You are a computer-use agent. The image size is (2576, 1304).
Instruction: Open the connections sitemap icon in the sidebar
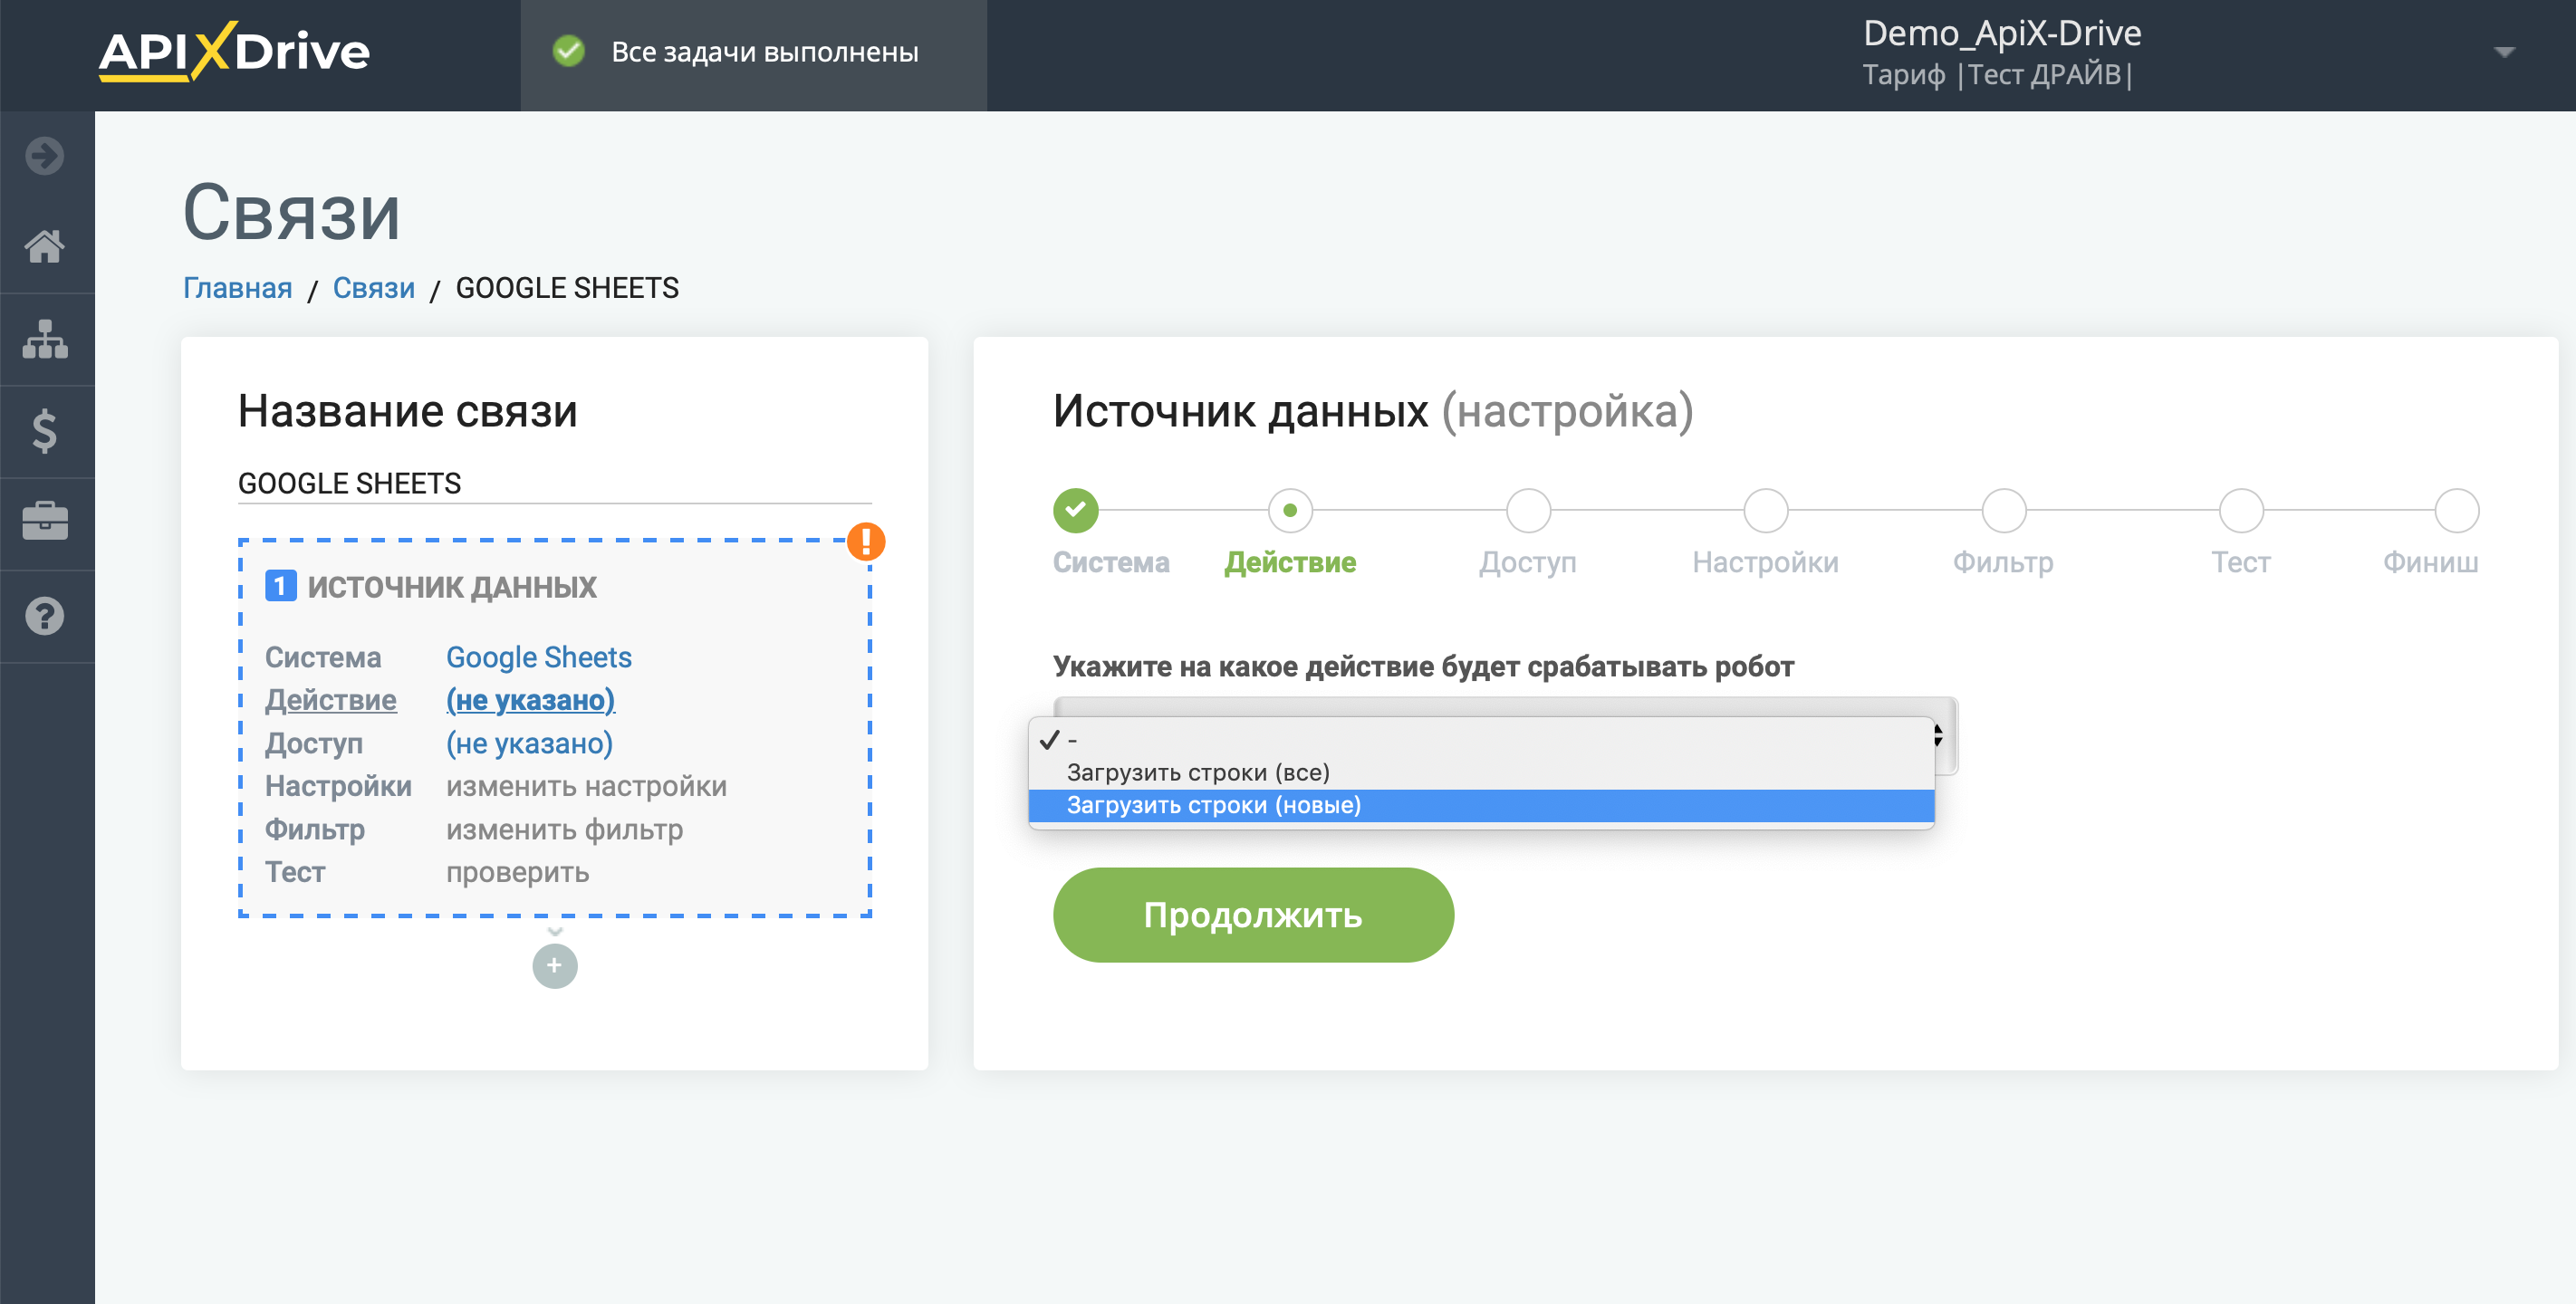pos(45,339)
